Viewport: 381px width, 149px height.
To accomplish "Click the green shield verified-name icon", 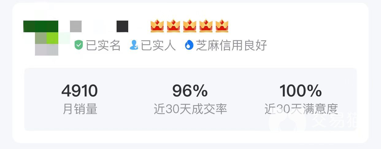I will coord(79,45).
